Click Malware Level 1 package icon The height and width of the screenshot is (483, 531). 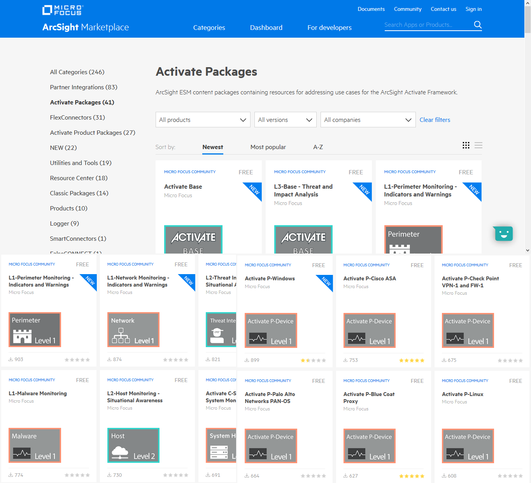(35, 445)
